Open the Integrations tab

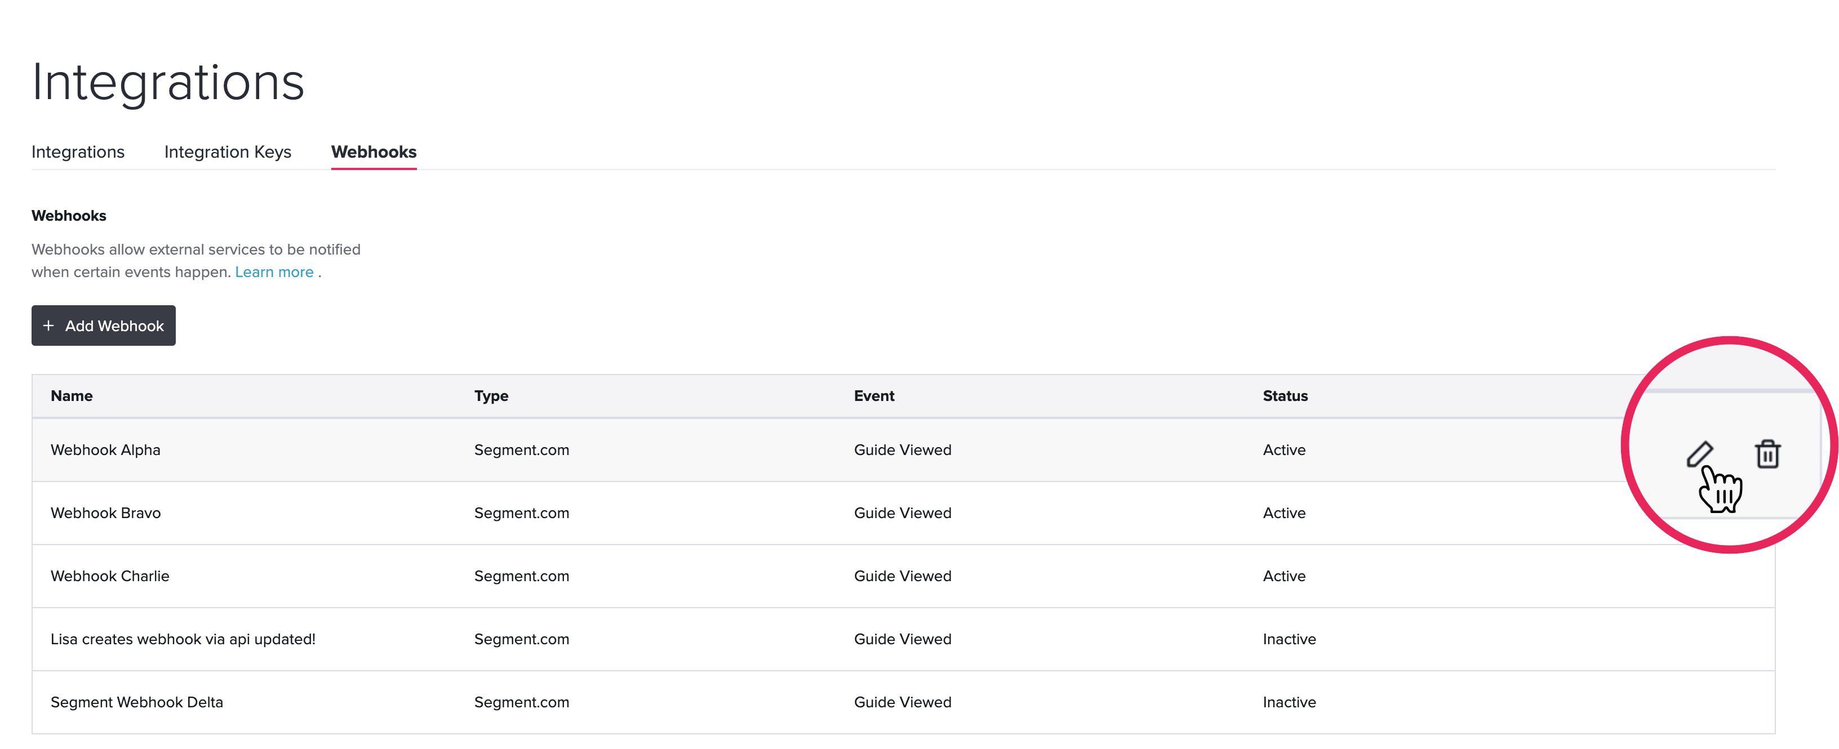pos(78,152)
